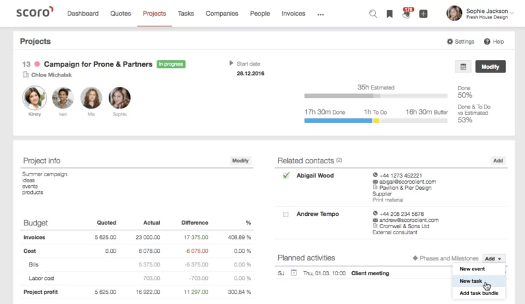This screenshot has height=304, width=525.
Task: Click the company icon for Pavilion & Pier Design
Action: pos(375,188)
